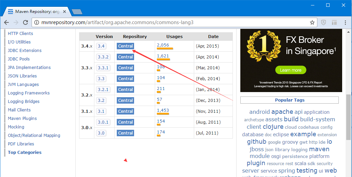View the 1,621 usages of version 3.3.2

point(163,56)
